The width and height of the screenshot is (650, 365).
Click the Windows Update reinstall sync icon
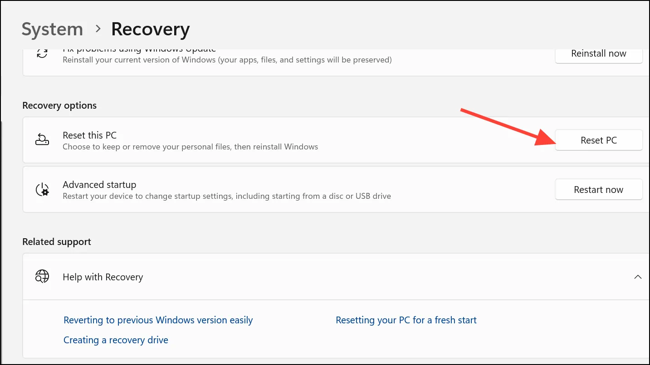click(x=42, y=53)
